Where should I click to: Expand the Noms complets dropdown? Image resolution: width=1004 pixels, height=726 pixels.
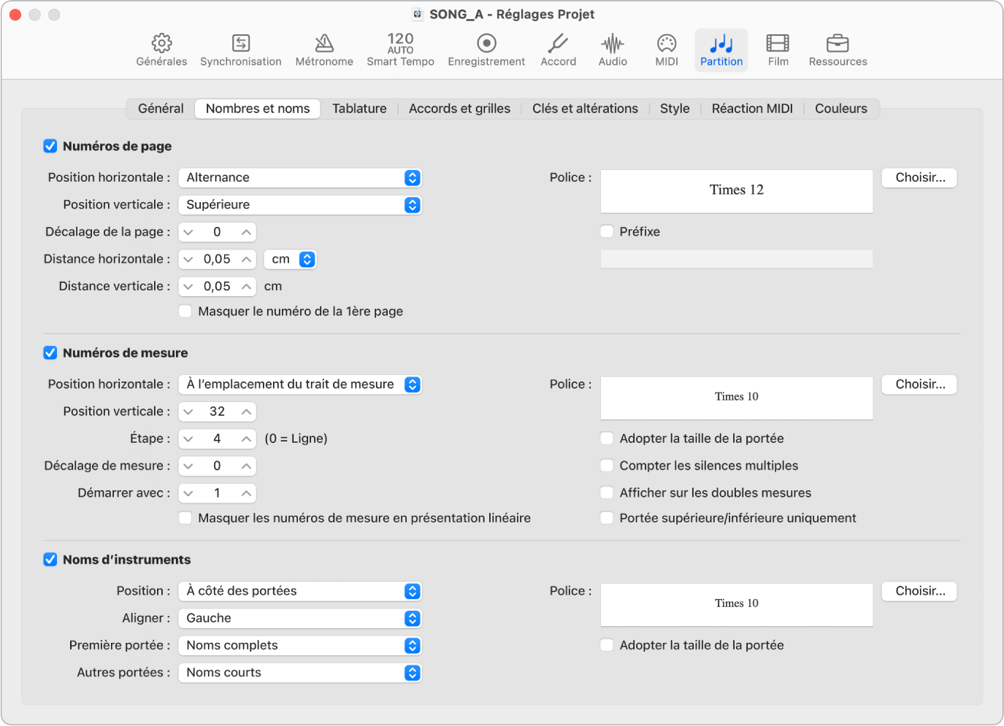pos(300,646)
